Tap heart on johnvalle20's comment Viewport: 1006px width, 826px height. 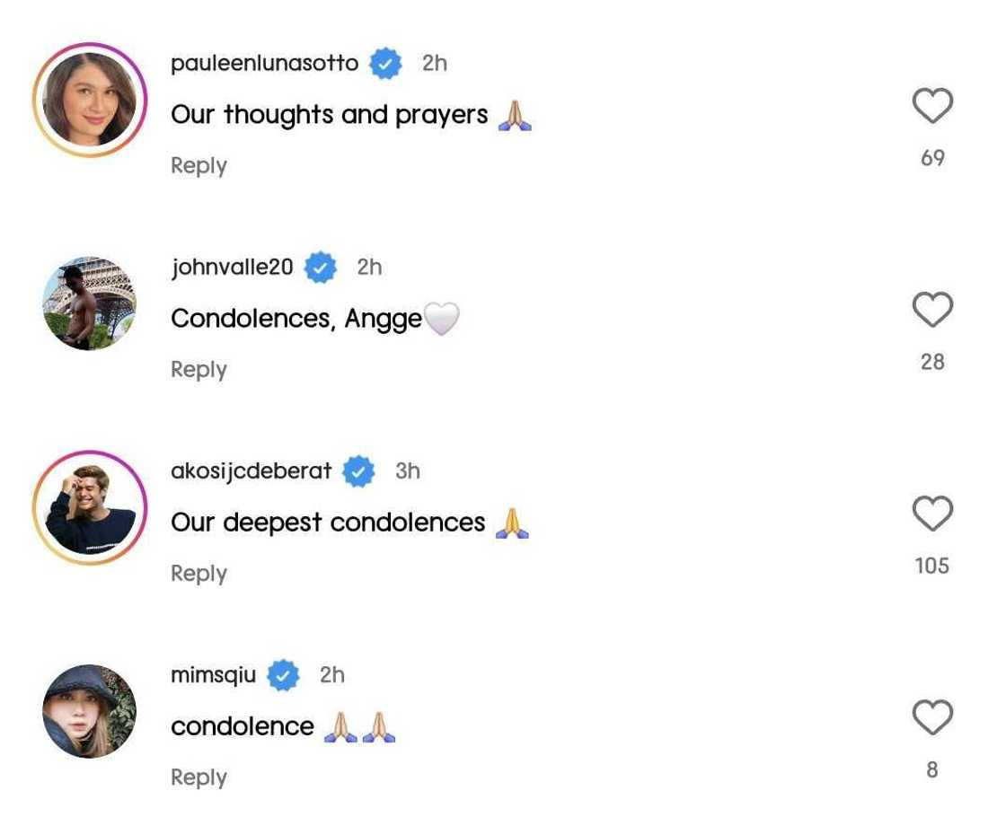[932, 310]
